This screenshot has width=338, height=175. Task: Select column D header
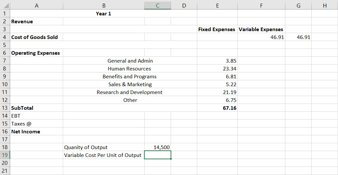click(184, 6)
